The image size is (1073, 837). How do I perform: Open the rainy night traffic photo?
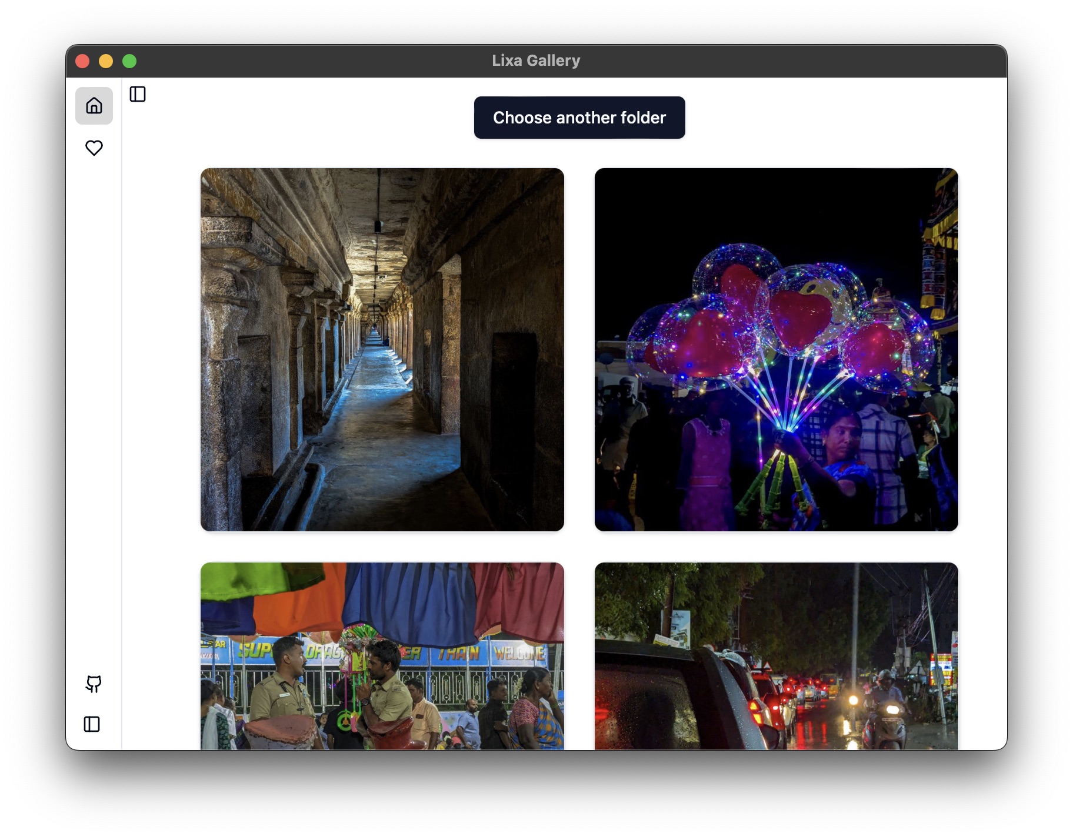[776, 655]
